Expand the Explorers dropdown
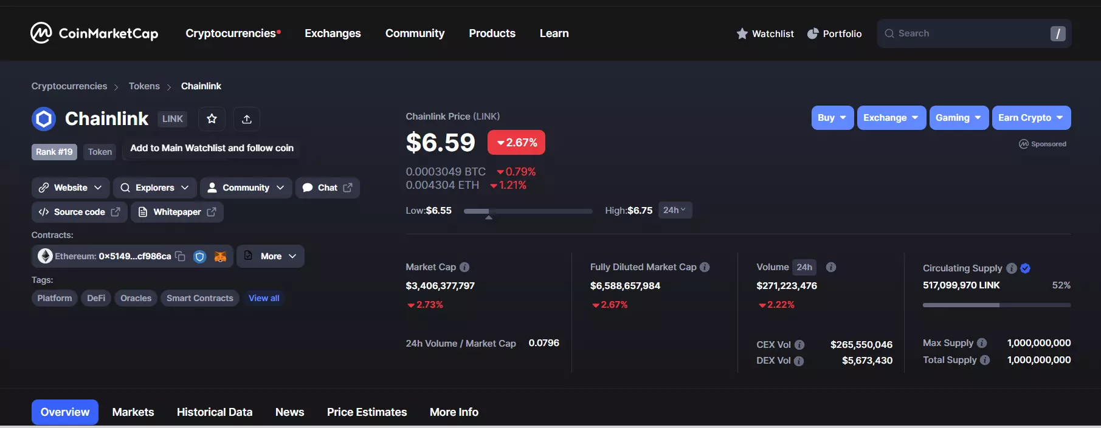This screenshot has height=428, width=1101. [155, 188]
